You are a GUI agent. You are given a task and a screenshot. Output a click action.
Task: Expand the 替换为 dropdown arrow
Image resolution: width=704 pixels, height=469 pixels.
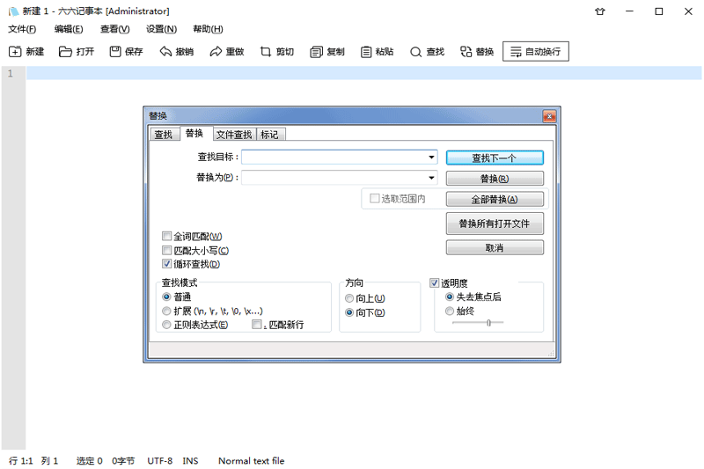pyautogui.click(x=431, y=178)
